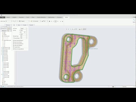Cancel the lattice feature with X
Image resolution: width=136 pixels, height=102 pixels.
click(x=63, y=21)
